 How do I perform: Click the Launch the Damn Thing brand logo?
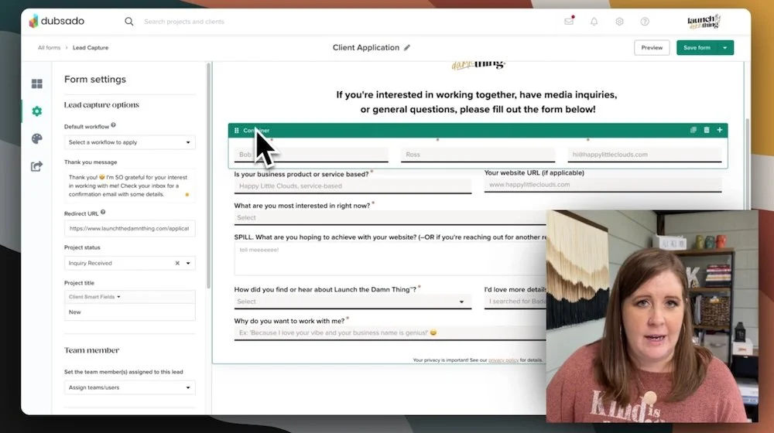tap(704, 21)
